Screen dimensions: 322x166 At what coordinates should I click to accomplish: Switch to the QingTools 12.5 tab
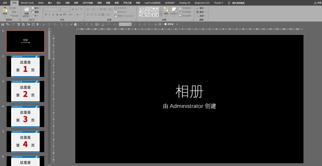tap(202, 3)
